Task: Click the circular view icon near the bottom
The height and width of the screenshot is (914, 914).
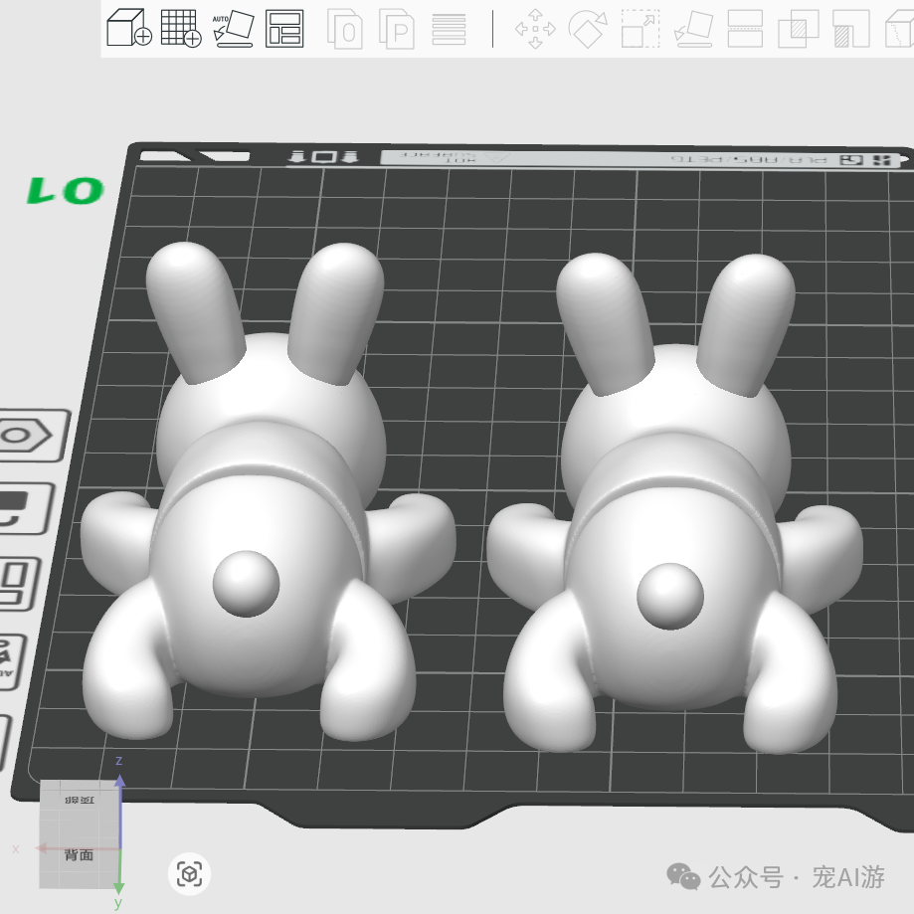Action: pos(188,871)
